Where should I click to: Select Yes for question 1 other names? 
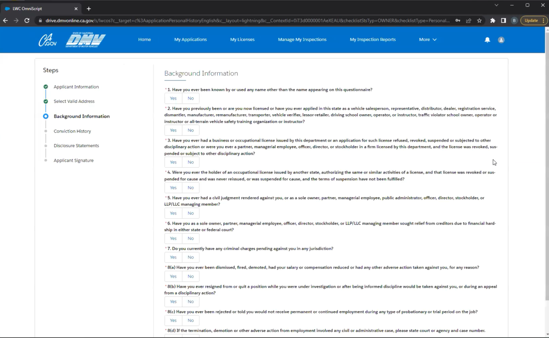click(173, 98)
